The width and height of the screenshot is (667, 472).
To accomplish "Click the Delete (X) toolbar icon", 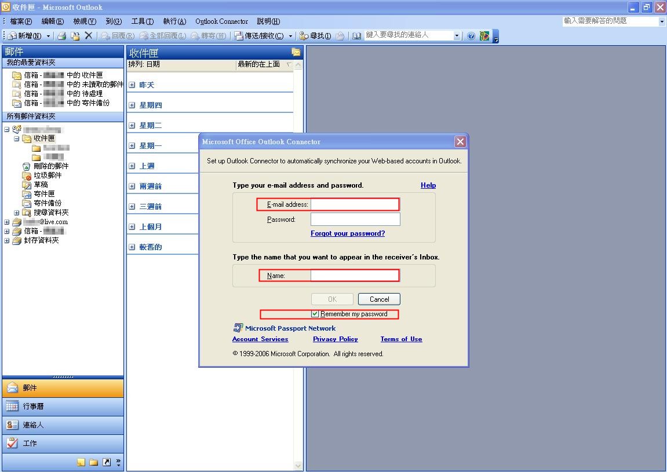I will point(89,36).
